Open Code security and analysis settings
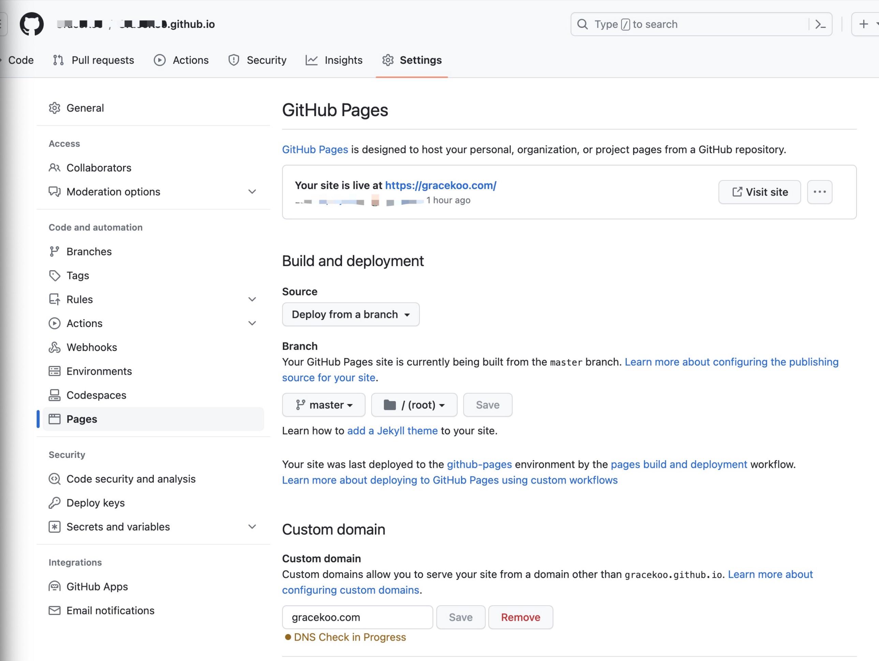 (131, 479)
